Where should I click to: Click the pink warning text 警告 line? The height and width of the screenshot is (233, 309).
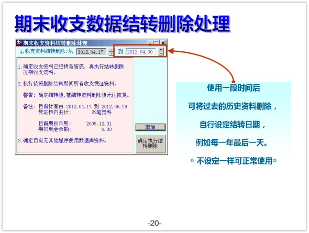(76, 95)
